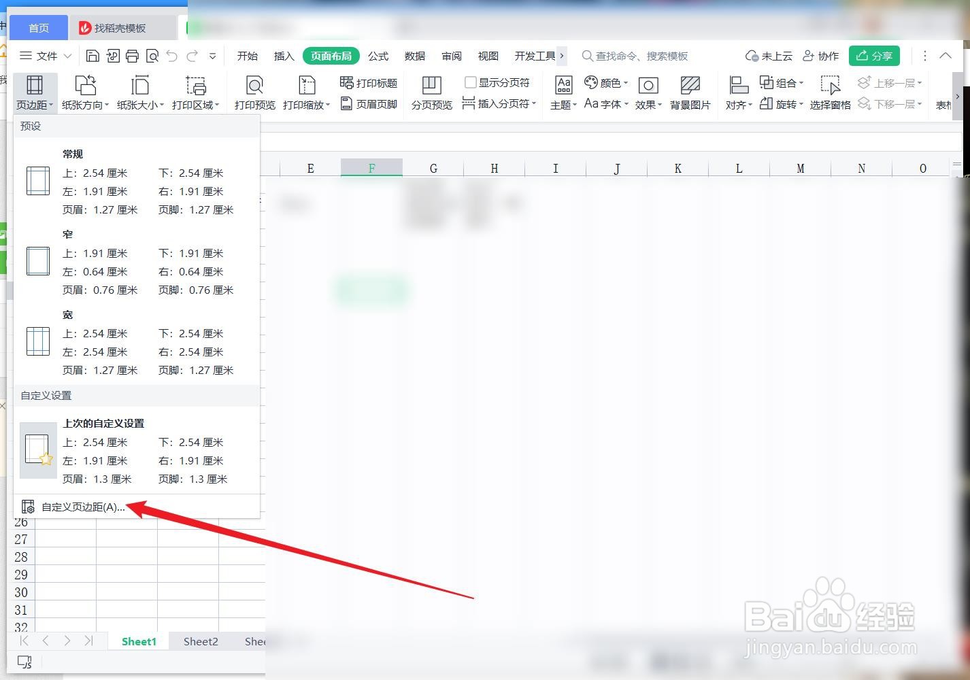Open the 打印区域 print area dropdown
970x680 pixels.
pos(196,92)
